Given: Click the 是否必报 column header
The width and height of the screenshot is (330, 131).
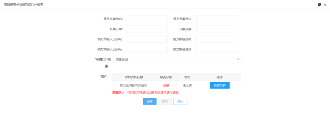Looking at the screenshot, I should 166,77.
